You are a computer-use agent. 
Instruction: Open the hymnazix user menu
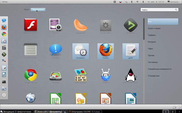pyautogui.click(x=173, y=2)
